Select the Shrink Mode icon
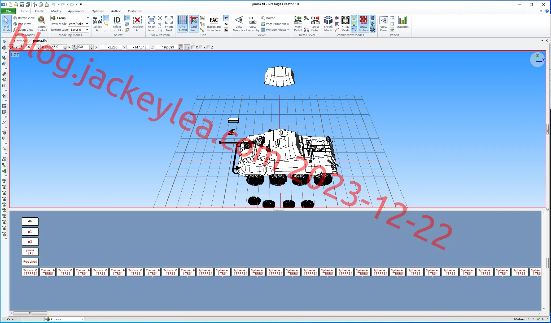This screenshot has height=323, width=551. click(x=328, y=24)
